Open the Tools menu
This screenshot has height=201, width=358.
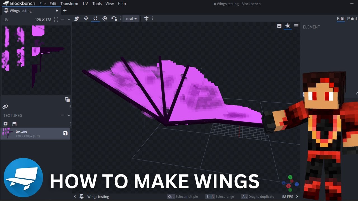tap(97, 4)
